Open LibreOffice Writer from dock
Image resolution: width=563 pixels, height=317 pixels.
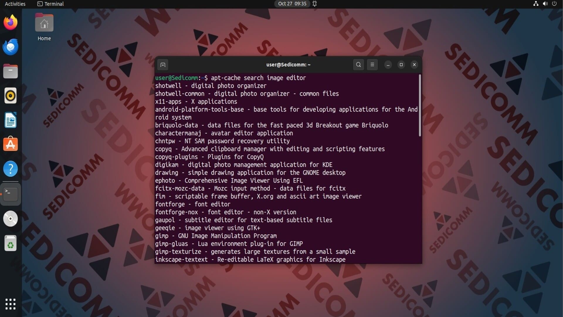coord(11,120)
